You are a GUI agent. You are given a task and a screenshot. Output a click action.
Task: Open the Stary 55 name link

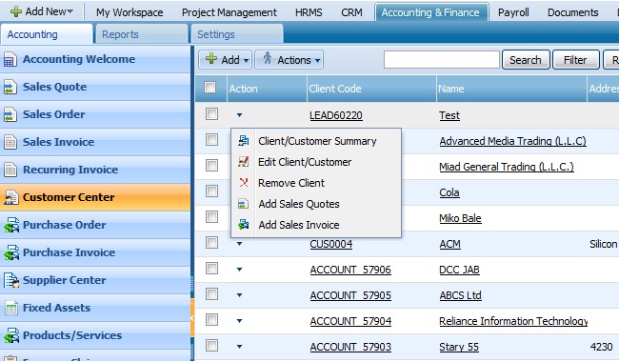coord(459,347)
